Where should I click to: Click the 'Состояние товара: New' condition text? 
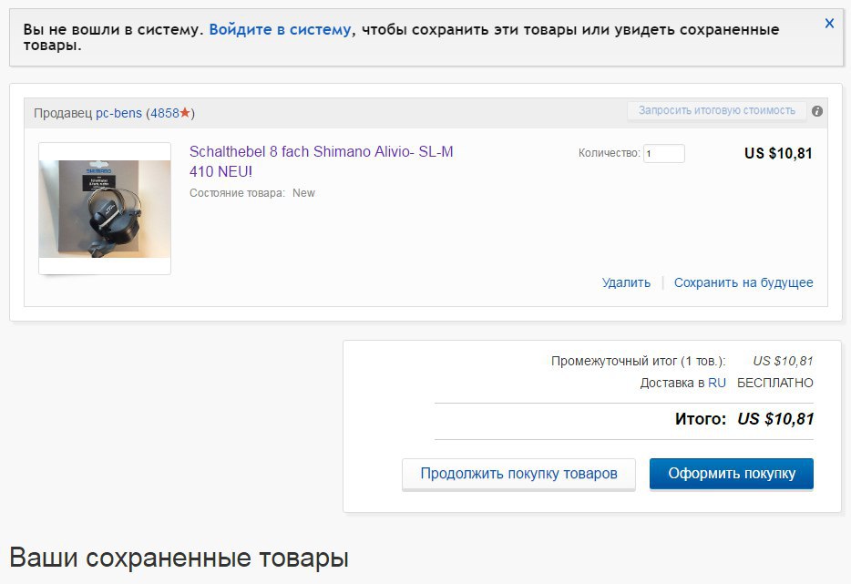pos(252,193)
